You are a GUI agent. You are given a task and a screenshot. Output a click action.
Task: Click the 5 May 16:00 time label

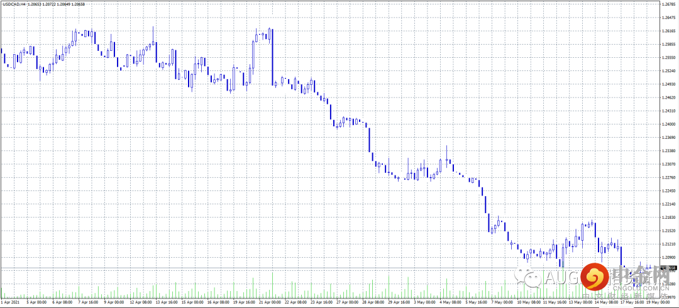click(x=477, y=302)
